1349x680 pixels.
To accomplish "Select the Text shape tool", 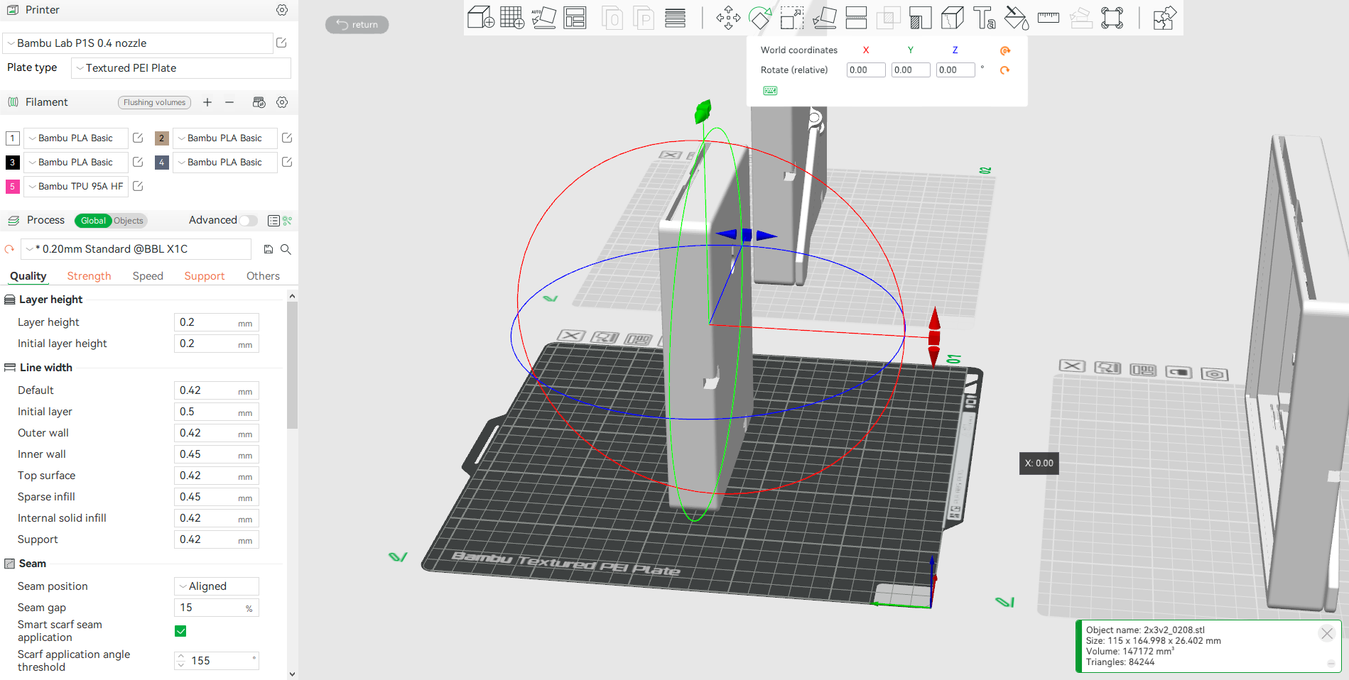I will pos(984,17).
